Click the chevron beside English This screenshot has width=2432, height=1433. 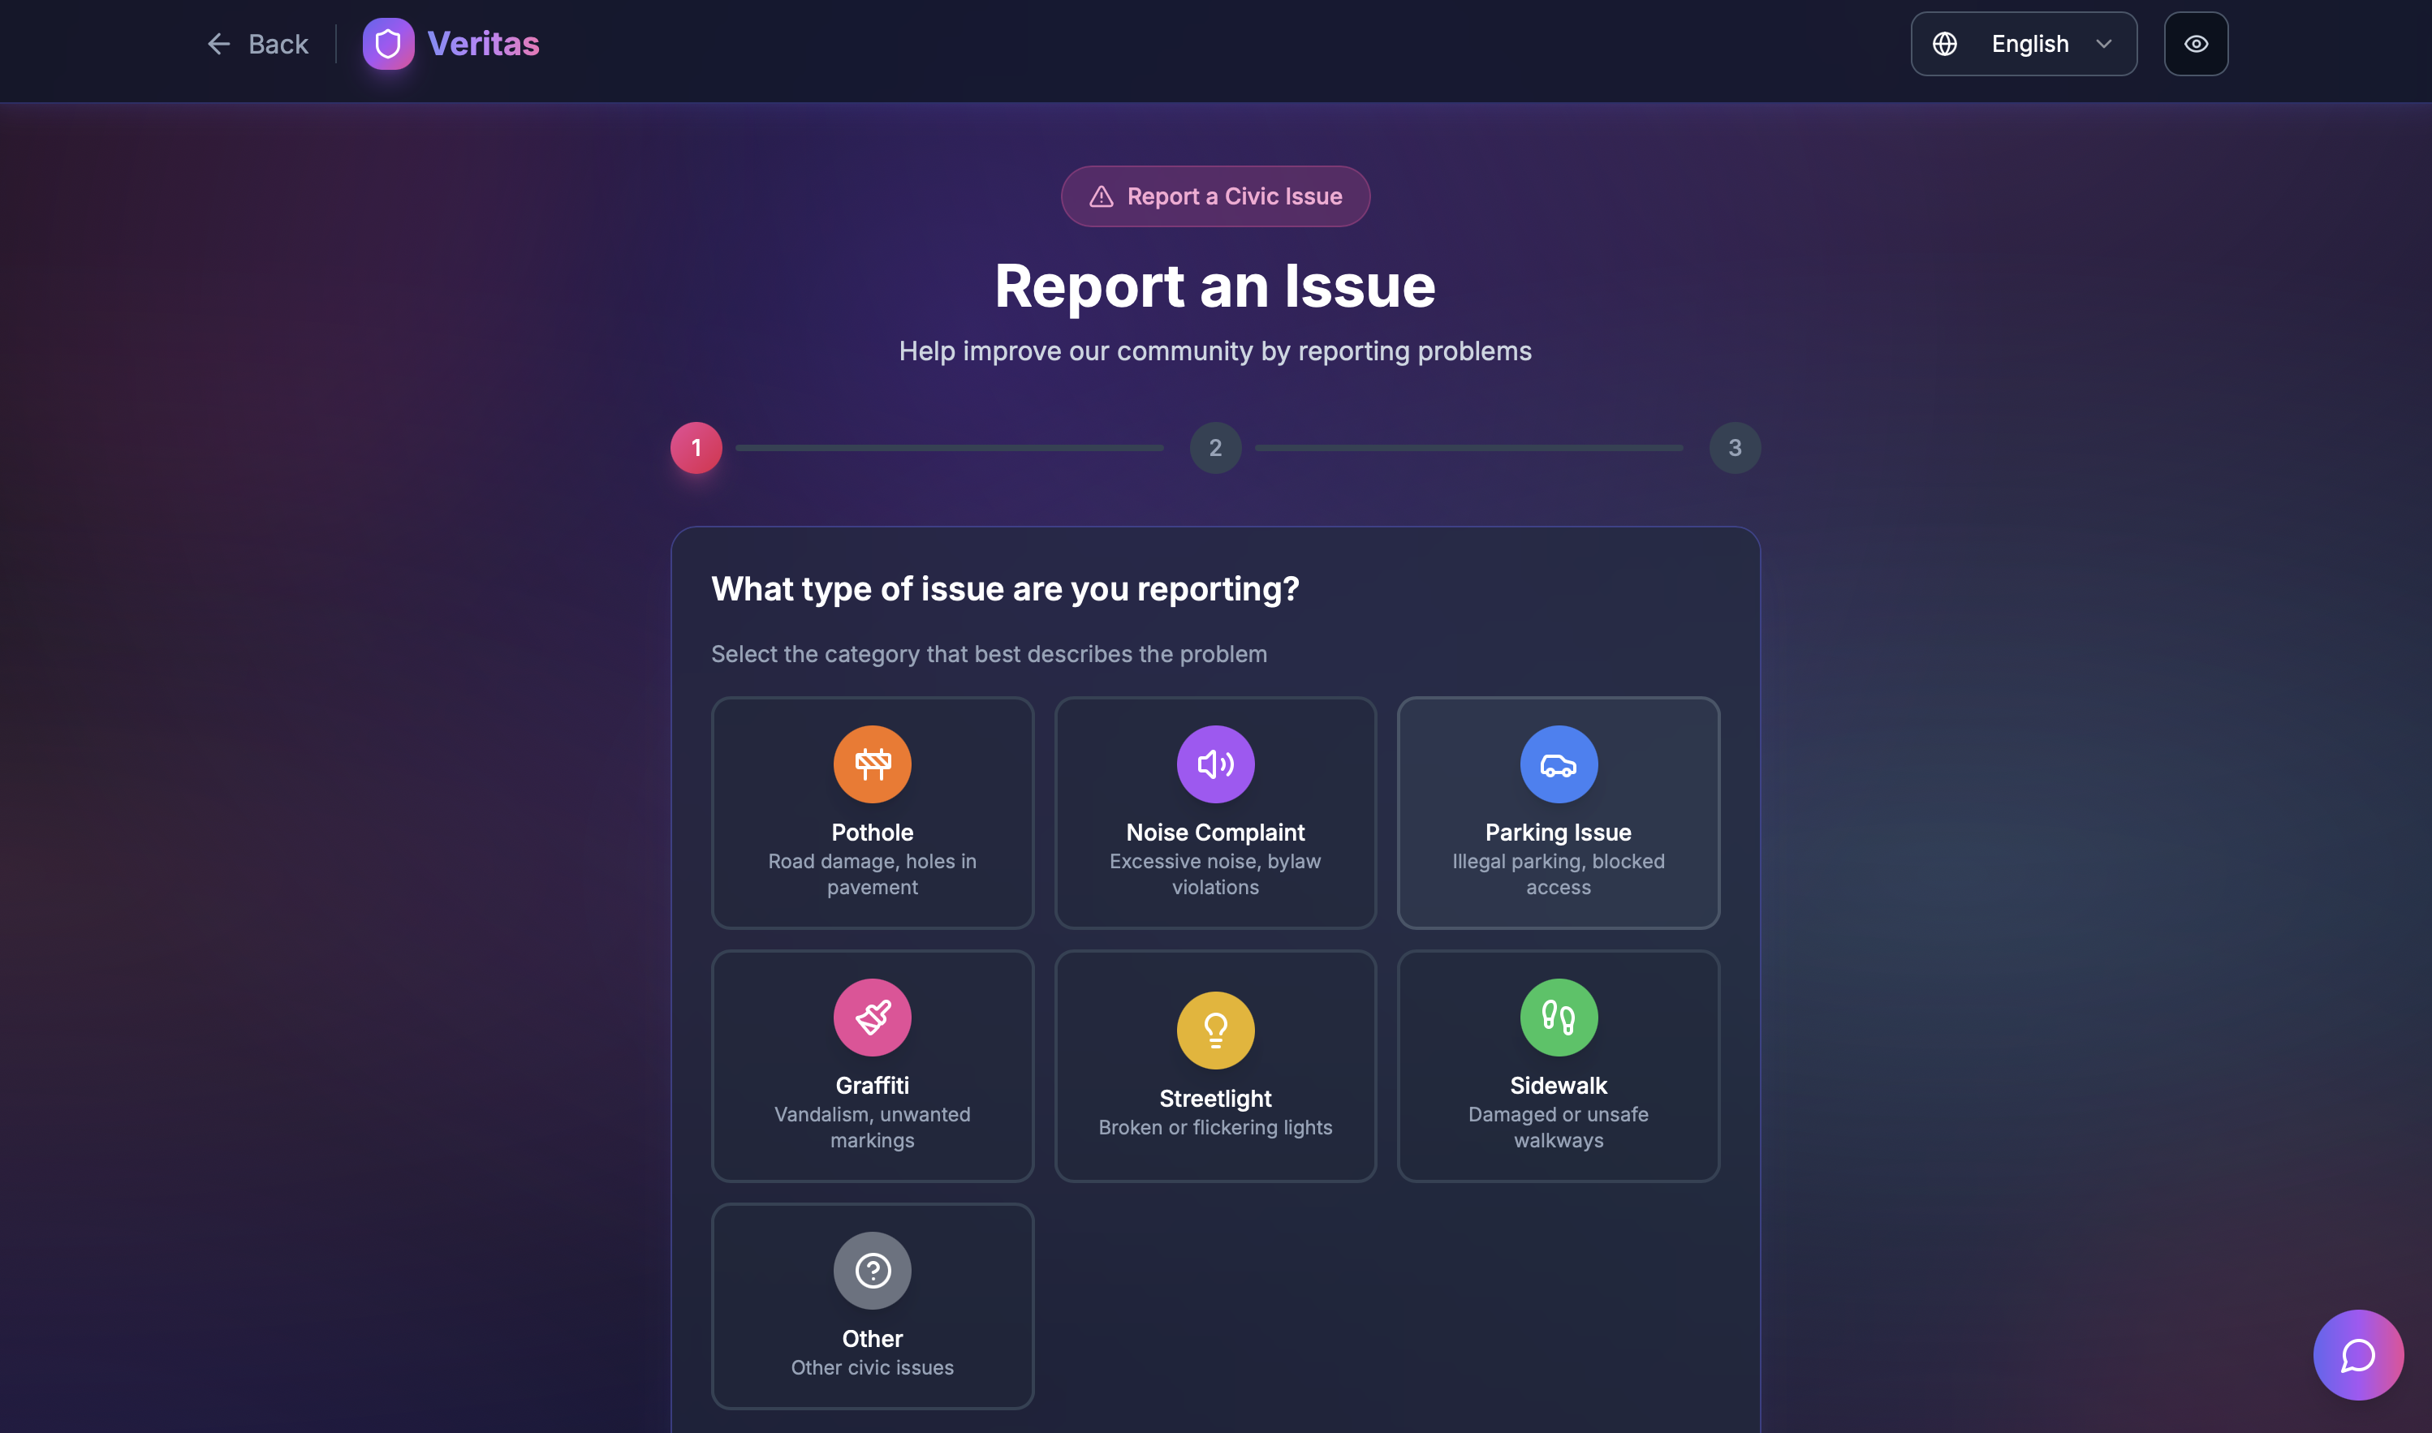point(2103,44)
